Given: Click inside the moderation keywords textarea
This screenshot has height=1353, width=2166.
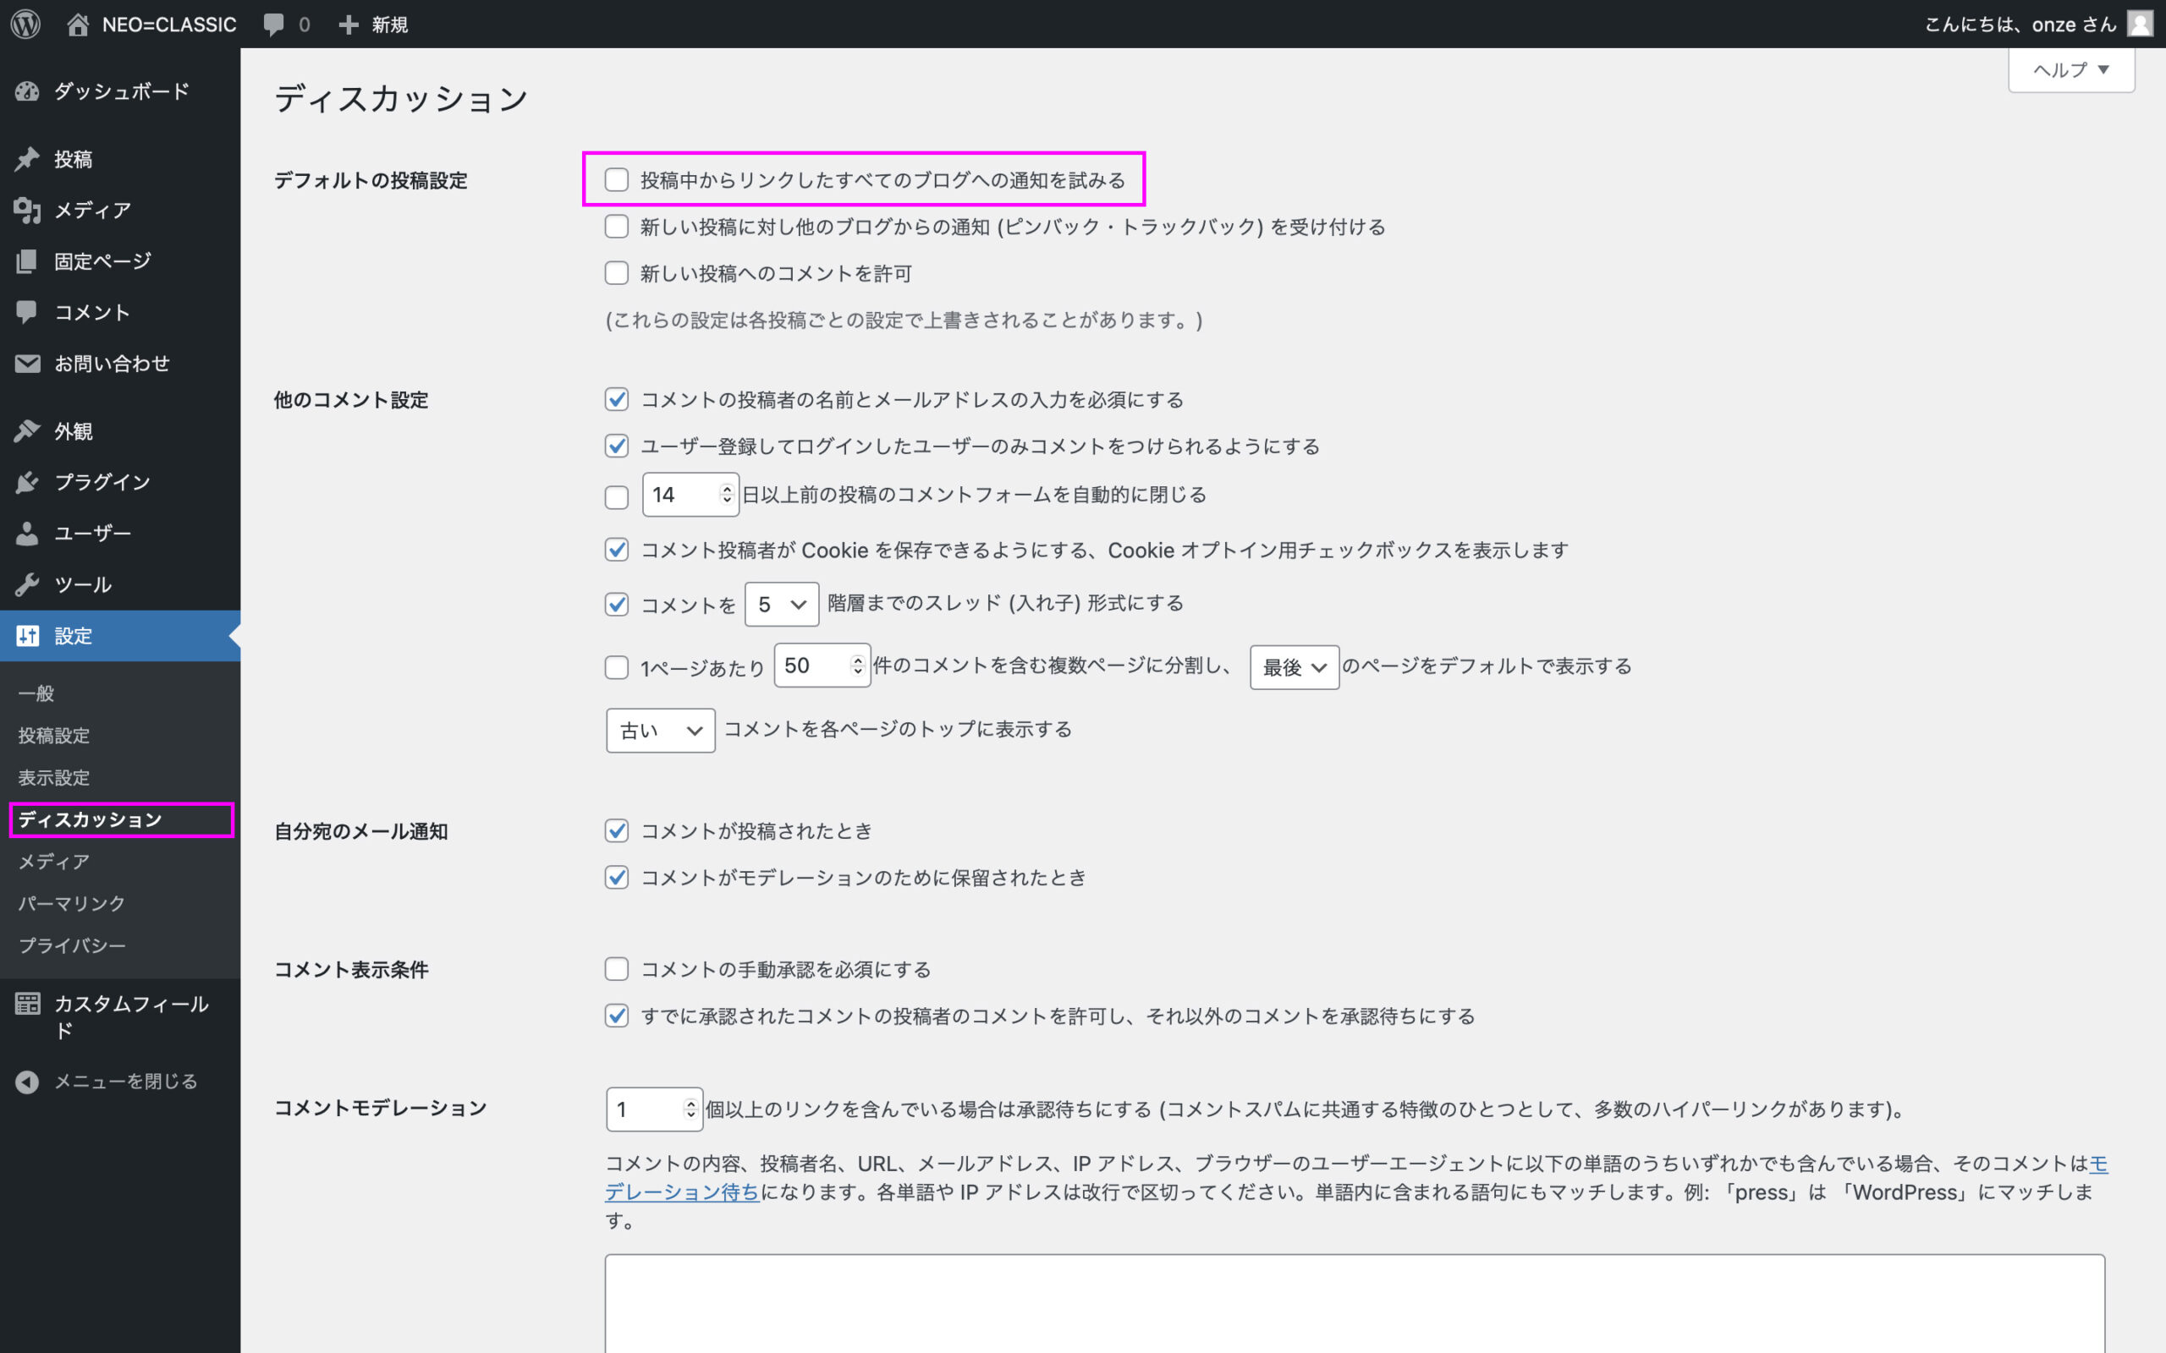Looking at the screenshot, I should pyautogui.click(x=1355, y=1304).
